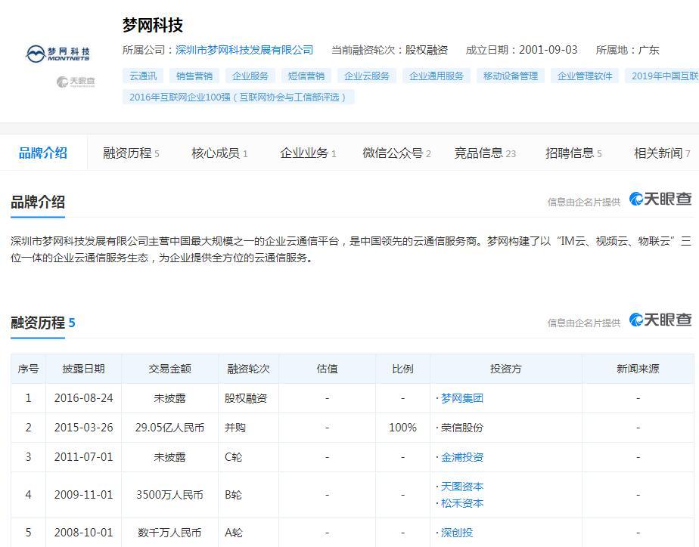Click the date 2009-11-01 cell
This screenshot has height=547, width=699.
click(83, 494)
